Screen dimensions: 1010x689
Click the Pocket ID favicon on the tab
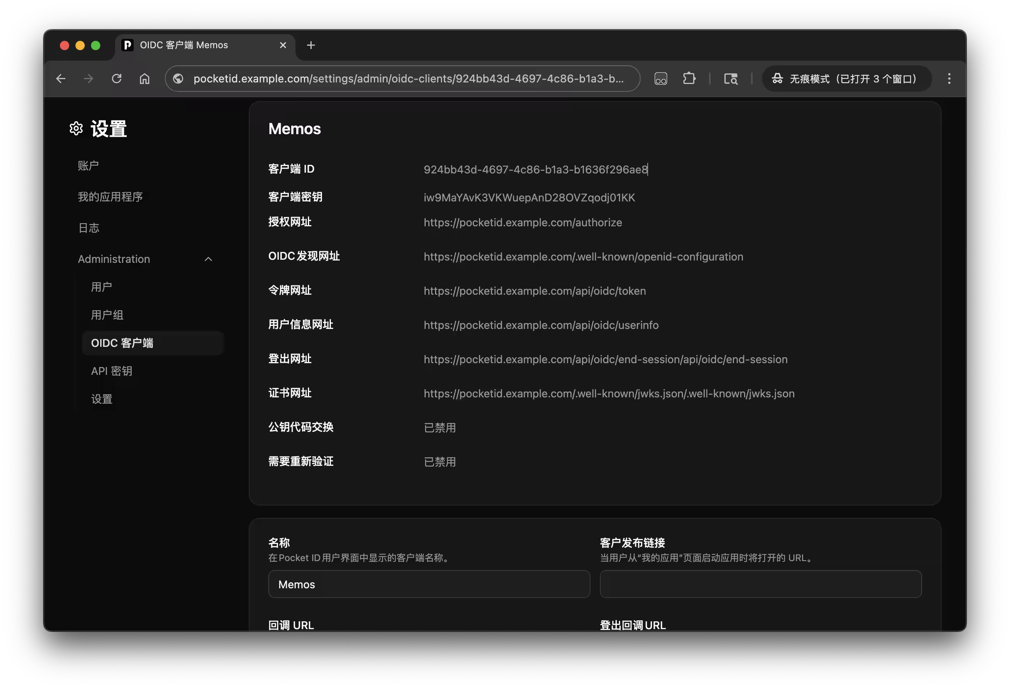point(128,45)
